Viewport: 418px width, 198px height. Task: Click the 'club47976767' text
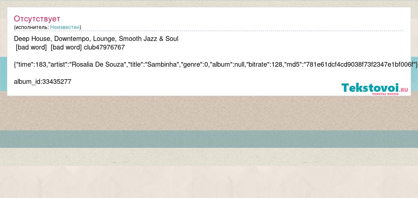[104, 47]
